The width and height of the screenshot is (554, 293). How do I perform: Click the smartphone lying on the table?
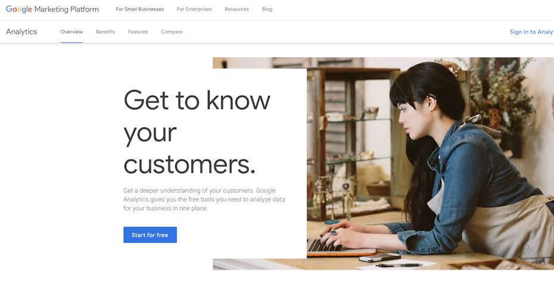(380, 258)
